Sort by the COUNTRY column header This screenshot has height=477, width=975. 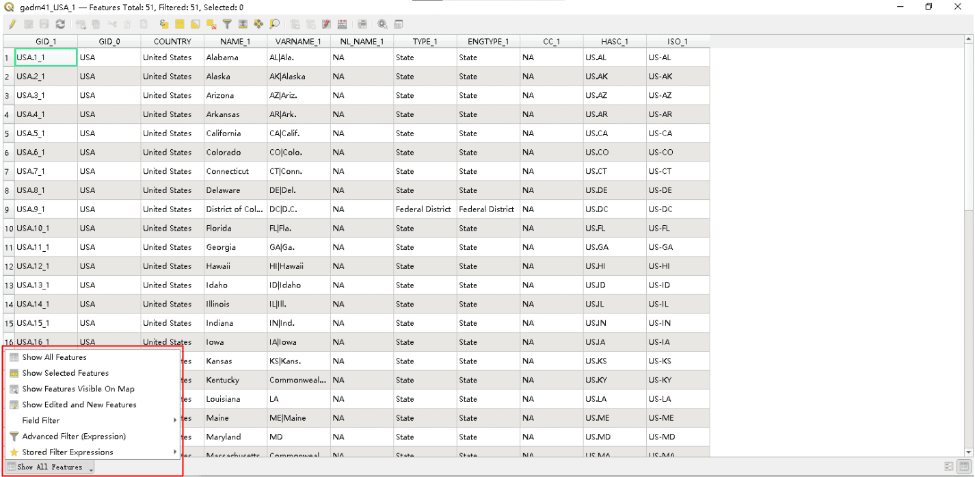[x=172, y=42]
